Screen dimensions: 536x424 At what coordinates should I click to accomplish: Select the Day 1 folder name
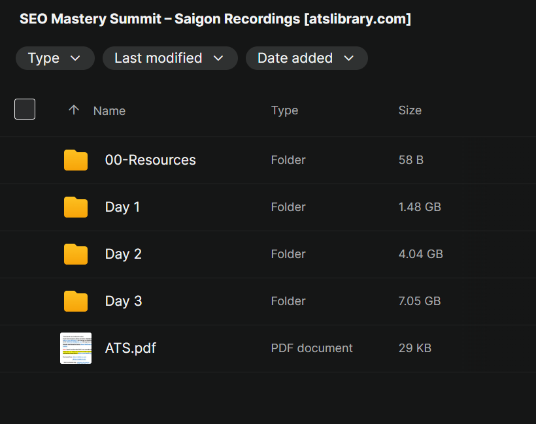pos(122,207)
